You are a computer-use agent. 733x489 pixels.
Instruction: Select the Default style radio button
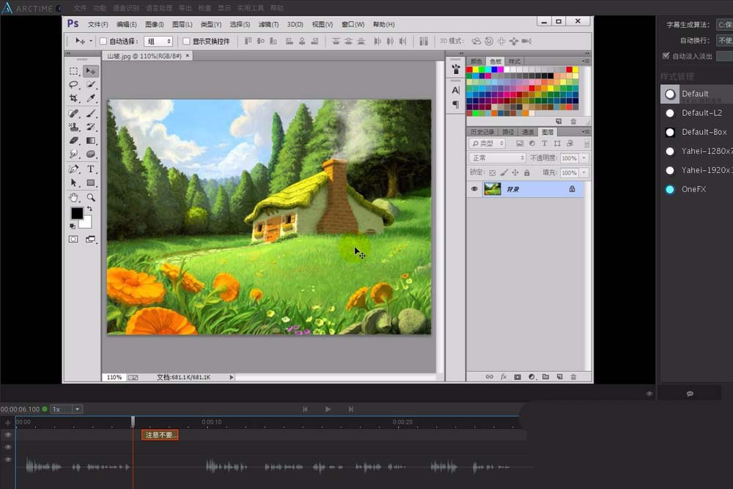(x=670, y=94)
